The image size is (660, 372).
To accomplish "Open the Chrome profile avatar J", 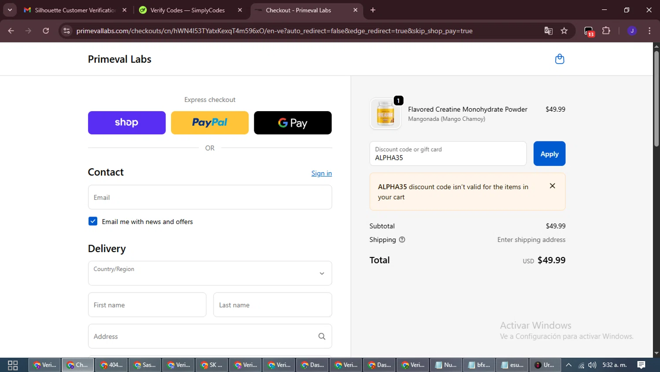I will 632,31.
